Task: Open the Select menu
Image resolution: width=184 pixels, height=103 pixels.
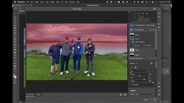Action: 52,2
